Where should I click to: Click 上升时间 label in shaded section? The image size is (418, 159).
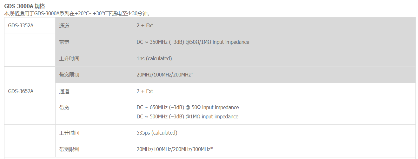(69, 59)
